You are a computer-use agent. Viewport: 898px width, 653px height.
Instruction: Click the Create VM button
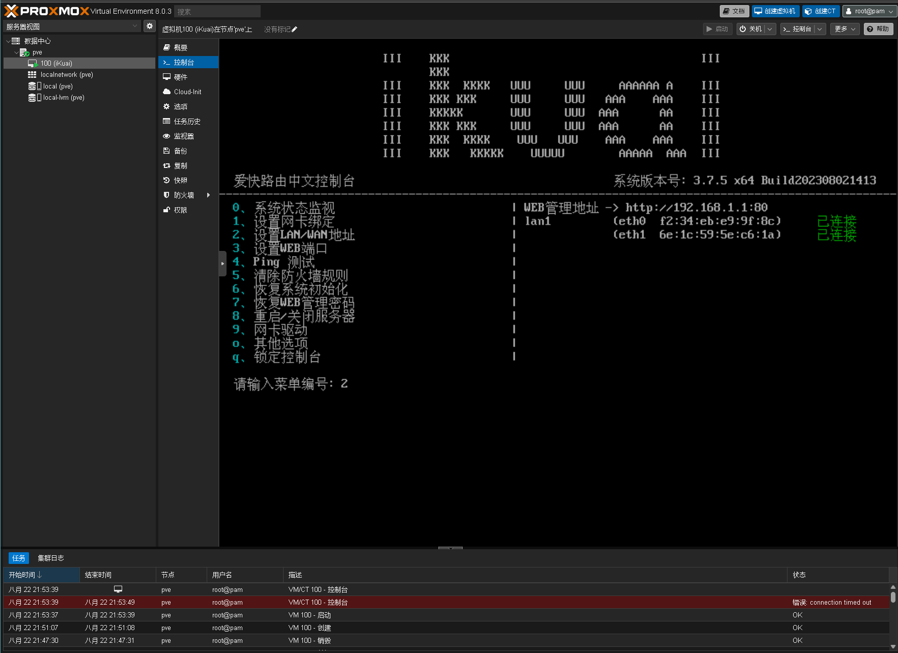(x=775, y=11)
